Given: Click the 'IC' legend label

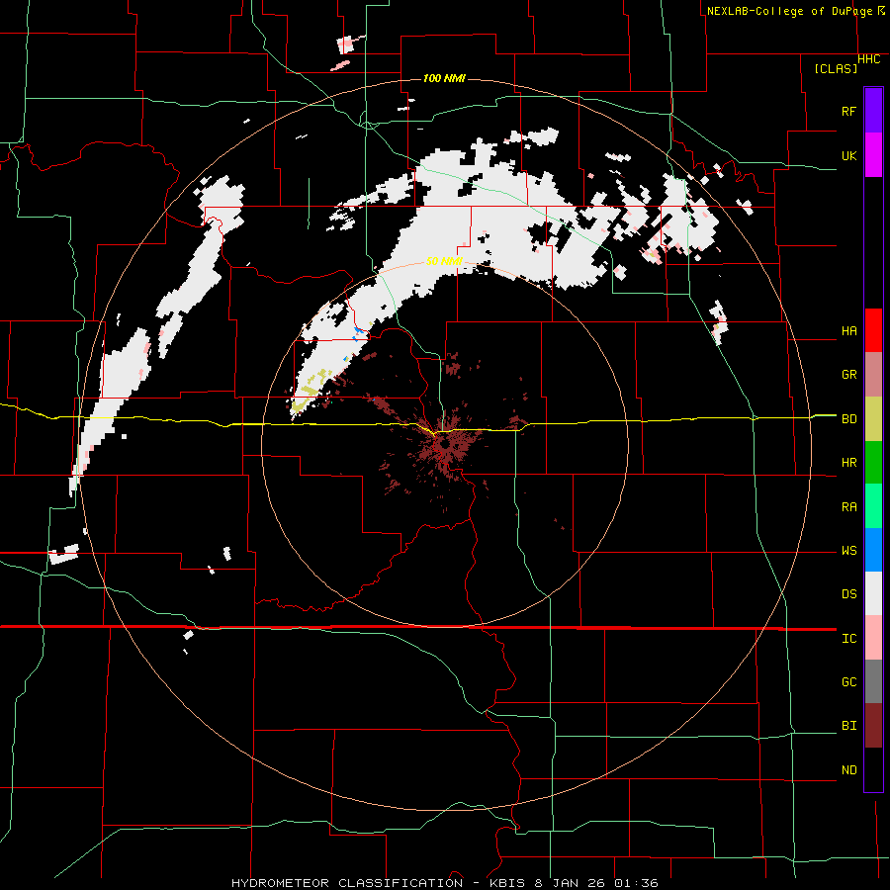Looking at the screenshot, I should 849,639.
